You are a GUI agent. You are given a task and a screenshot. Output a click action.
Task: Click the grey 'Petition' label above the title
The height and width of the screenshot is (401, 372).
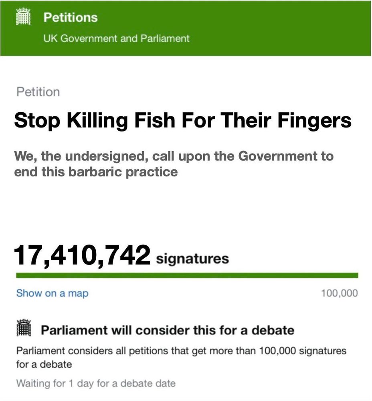(x=38, y=92)
